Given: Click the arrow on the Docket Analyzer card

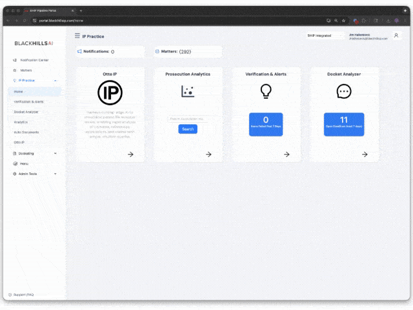Looking at the screenshot, I should pos(365,154).
